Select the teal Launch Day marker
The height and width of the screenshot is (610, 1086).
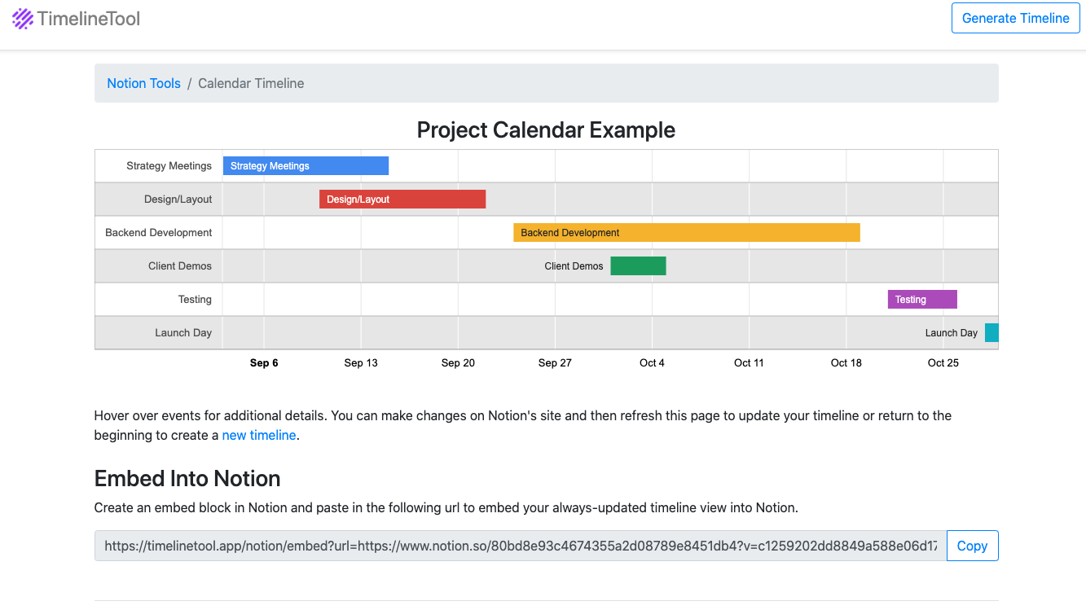(x=991, y=332)
